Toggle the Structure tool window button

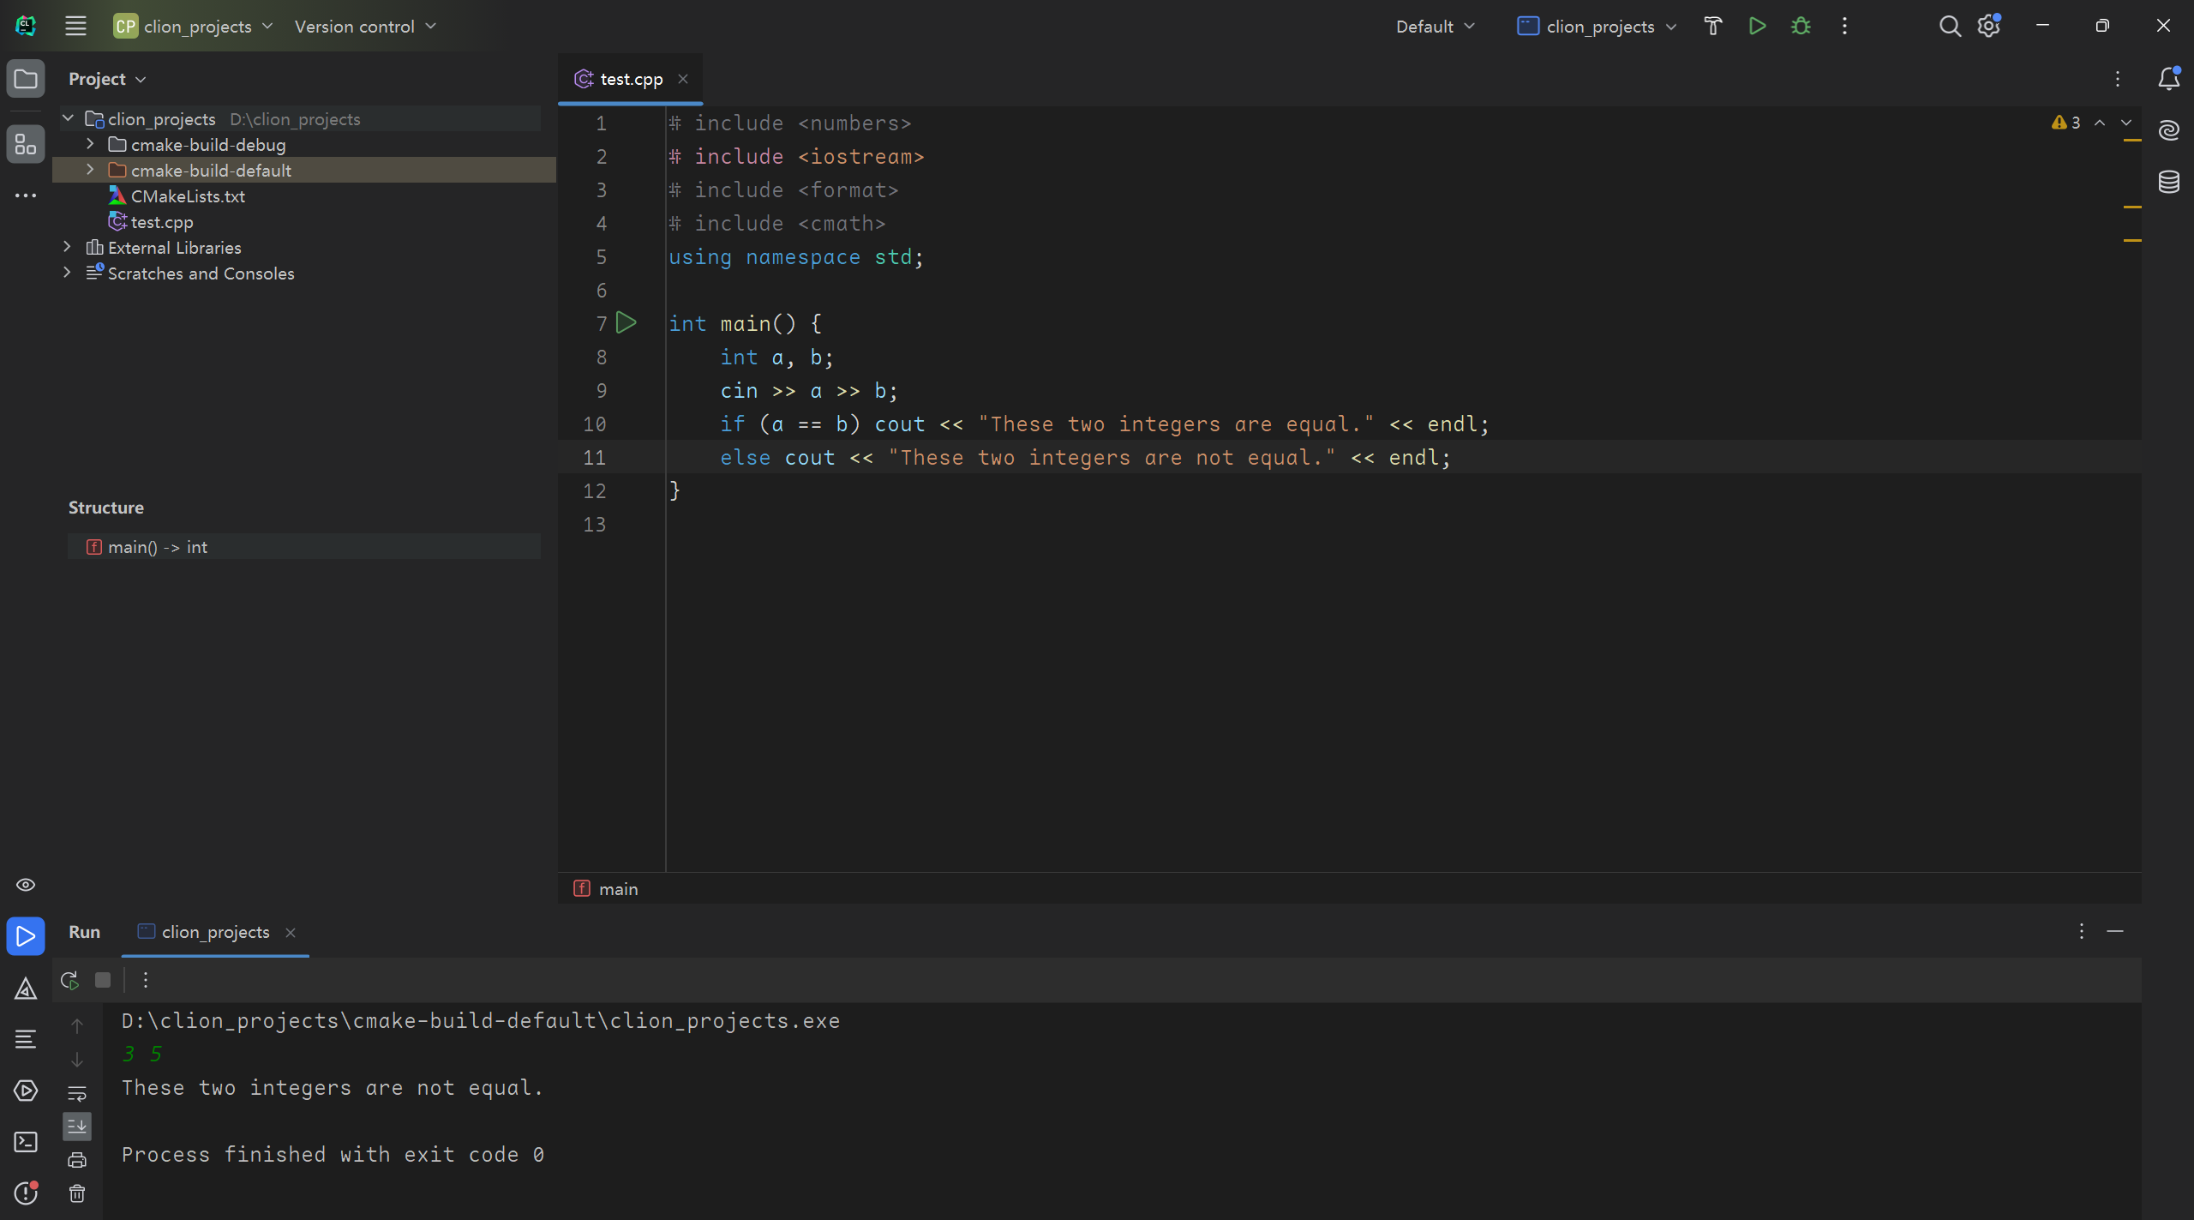tap(26, 145)
